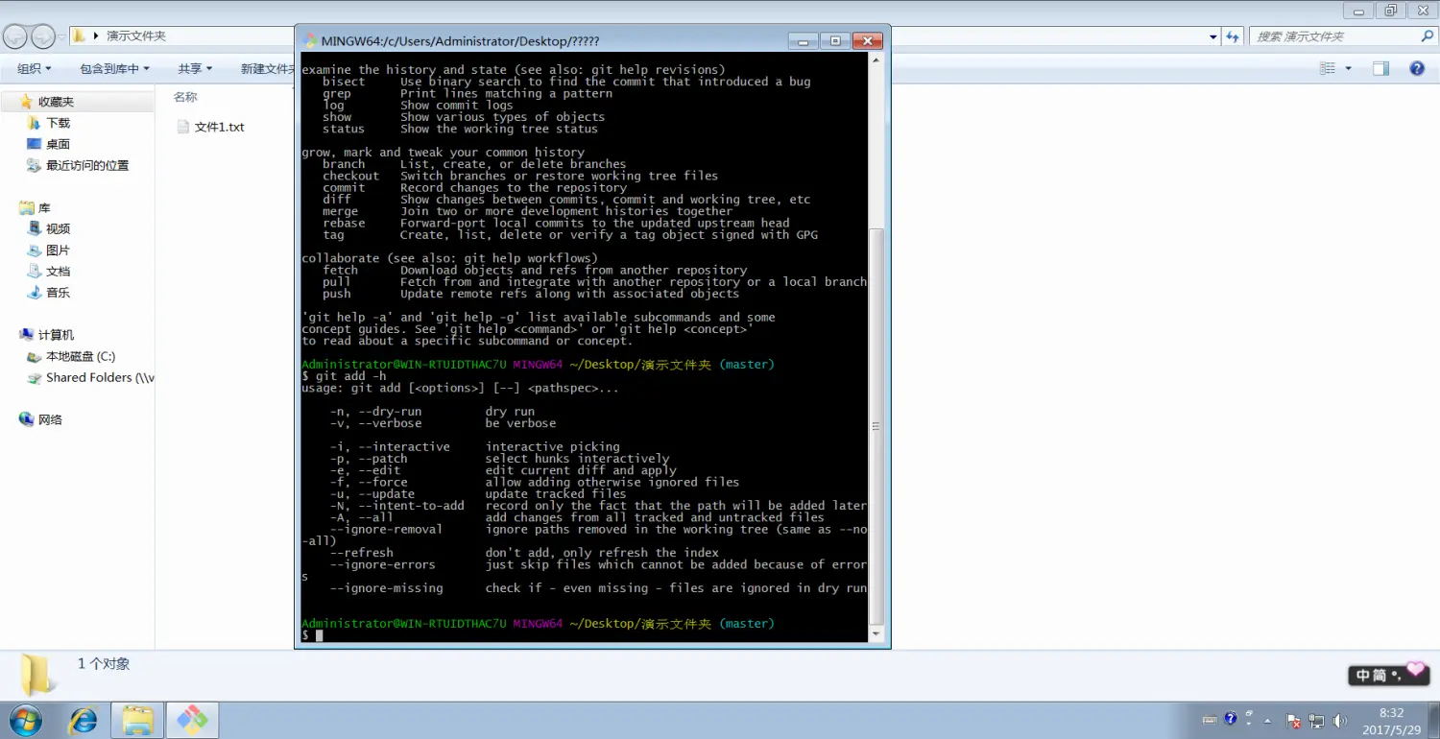Click the blue help icon in the tray

[x=1231, y=718]
